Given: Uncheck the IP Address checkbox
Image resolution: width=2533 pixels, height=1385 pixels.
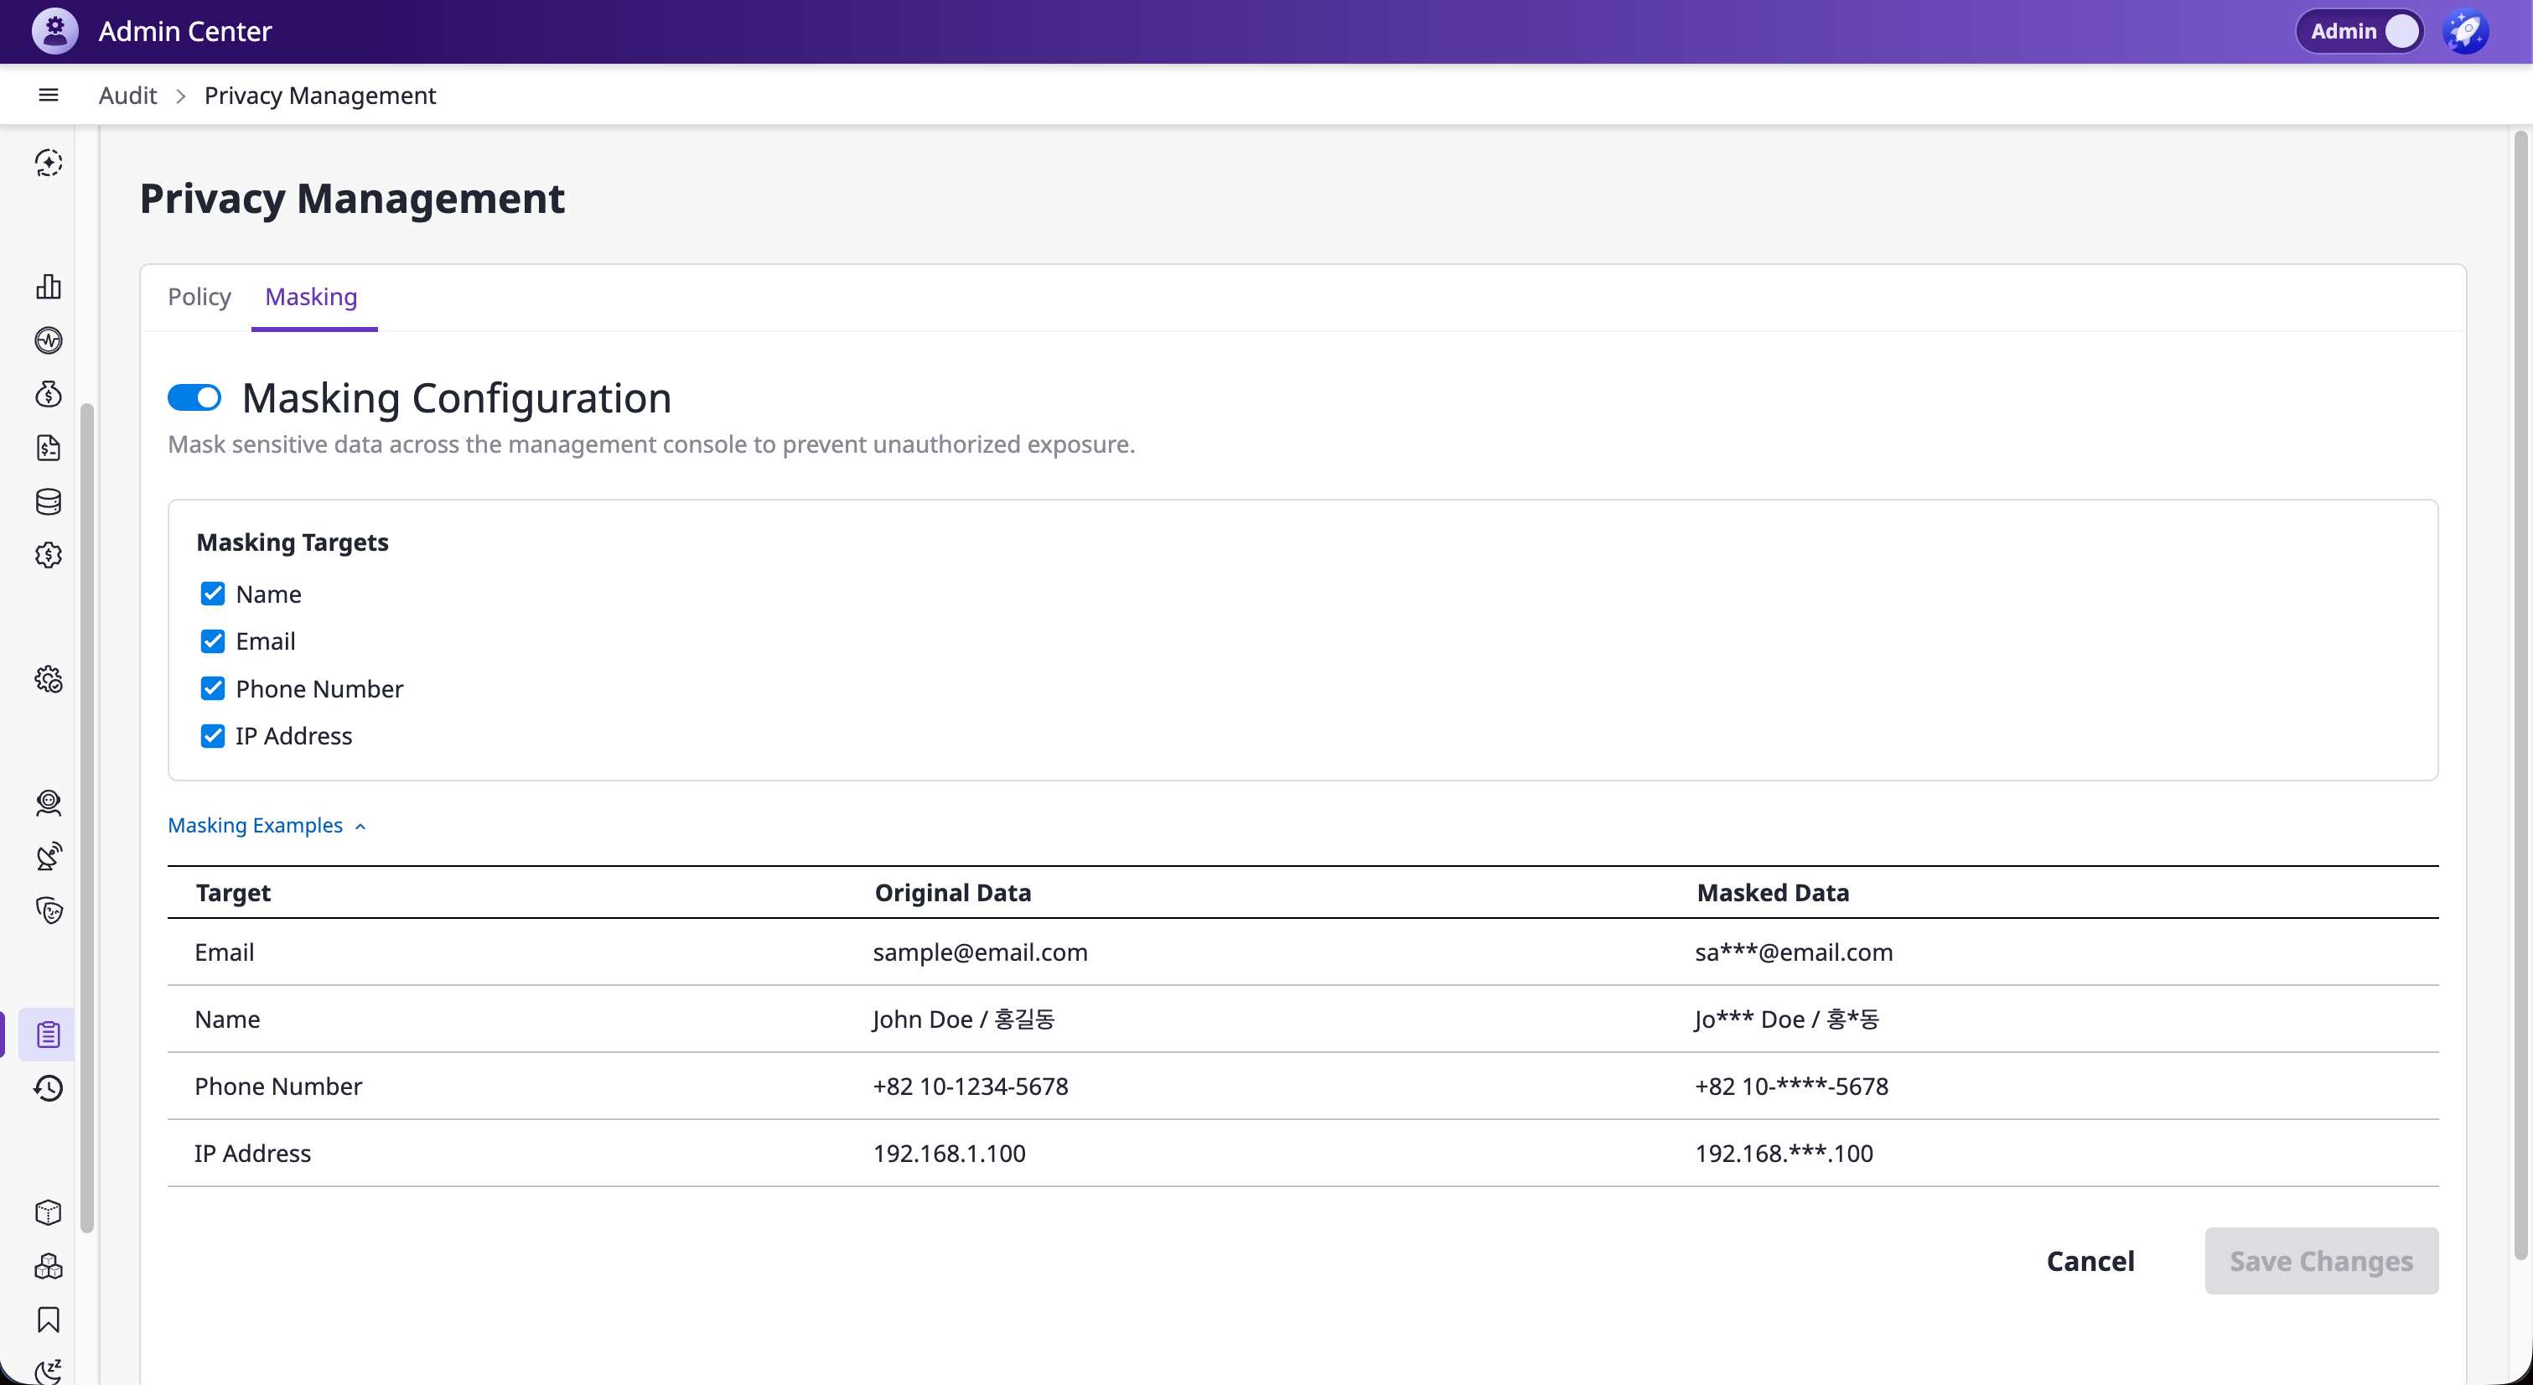Looking at the screenshot, I should 212,736.
